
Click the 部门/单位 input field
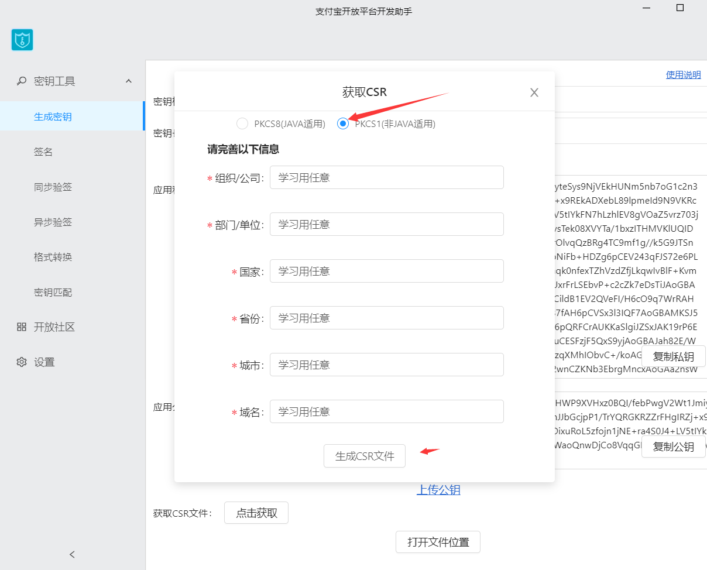coord(386,224)
